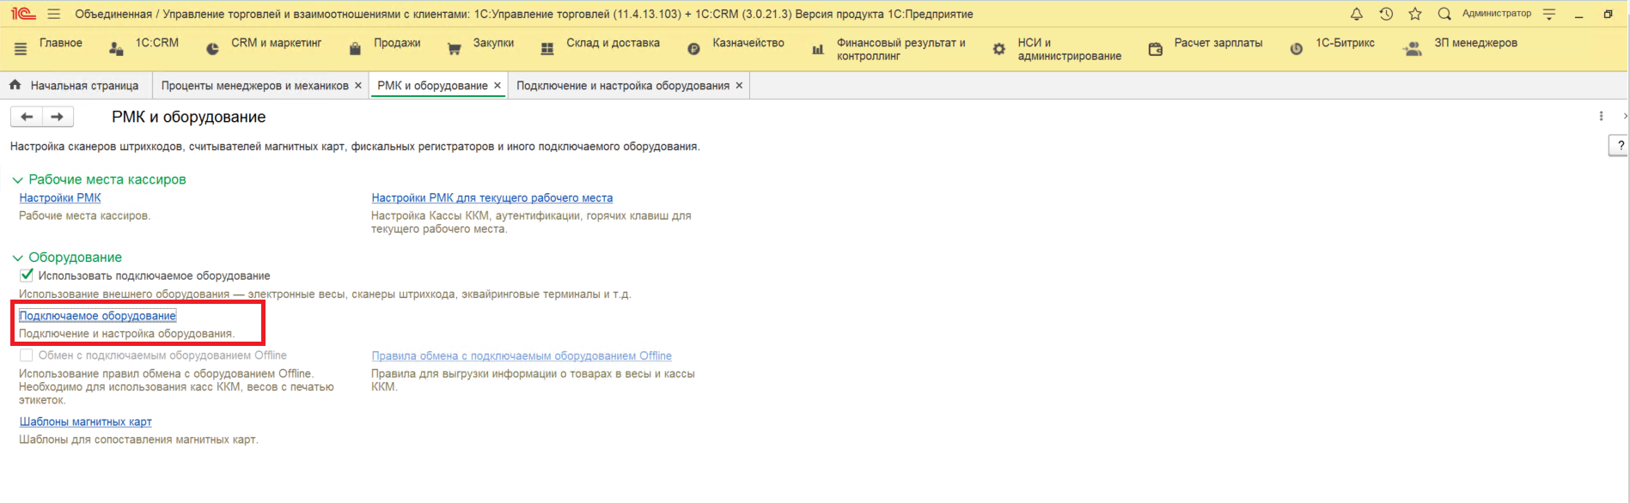This screenshot has width=1630, height=503.
Task: Open the Подключаемое оборудование link
Action: click(97, 316)
